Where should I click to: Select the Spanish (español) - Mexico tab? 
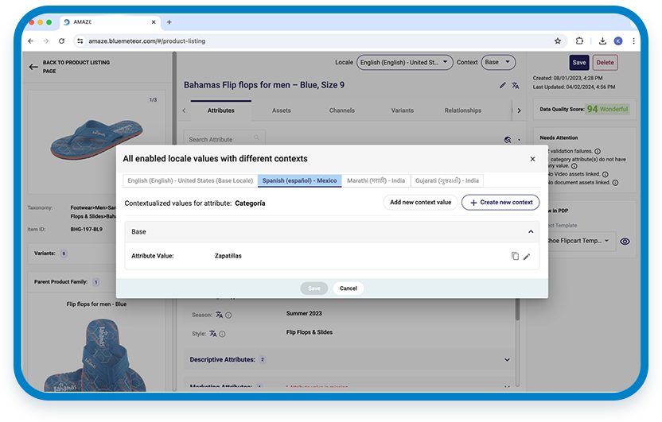(299, 180)
